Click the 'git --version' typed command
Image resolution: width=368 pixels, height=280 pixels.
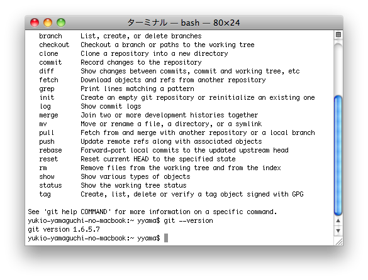(x=188, y=220)
